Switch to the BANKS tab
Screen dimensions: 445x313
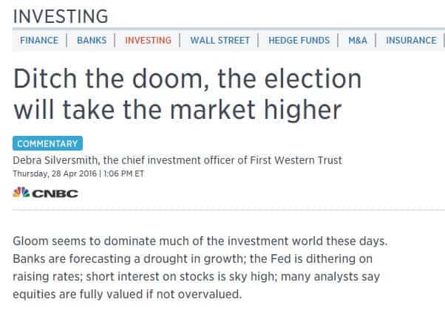pos(92,41)
